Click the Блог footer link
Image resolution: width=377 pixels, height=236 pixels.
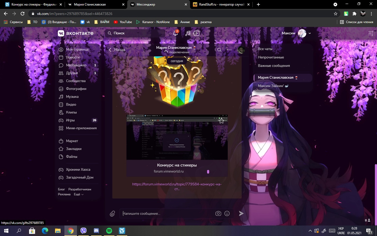click(61, 189)
